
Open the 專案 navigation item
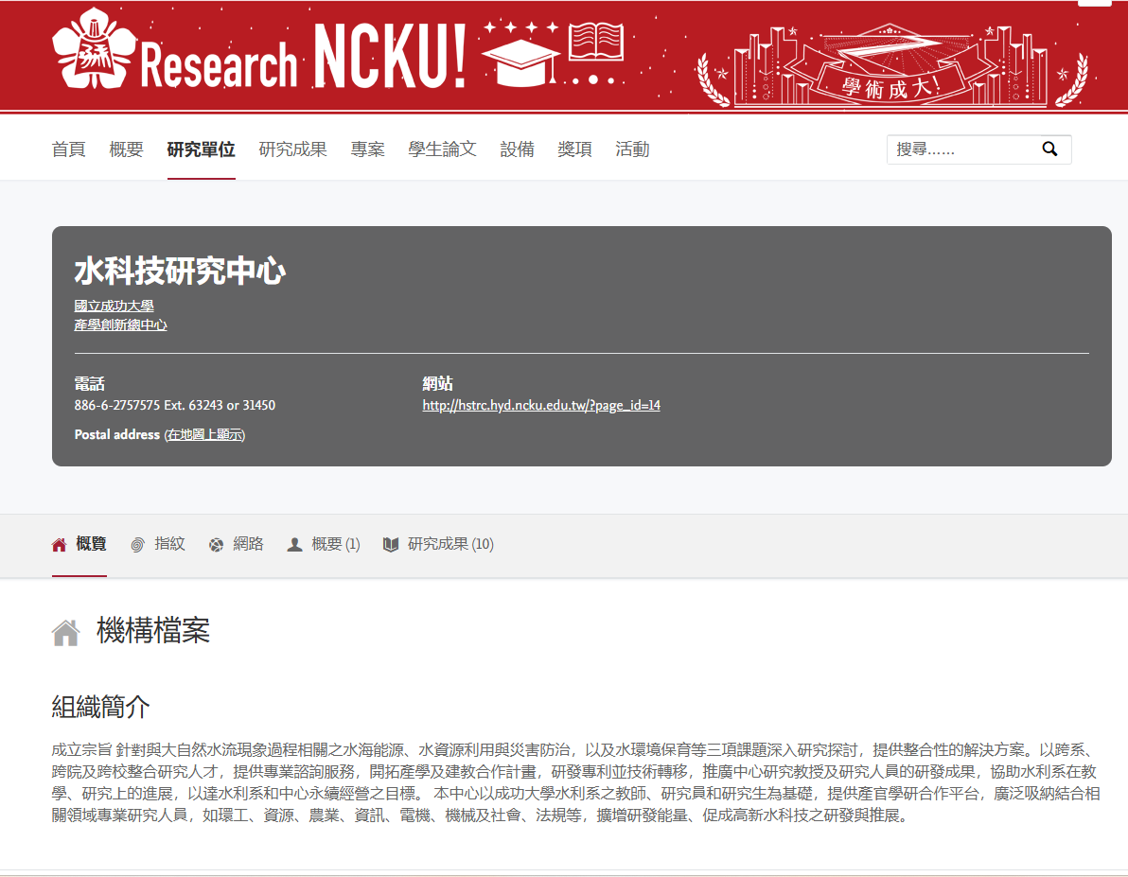[x=367, y=149]
